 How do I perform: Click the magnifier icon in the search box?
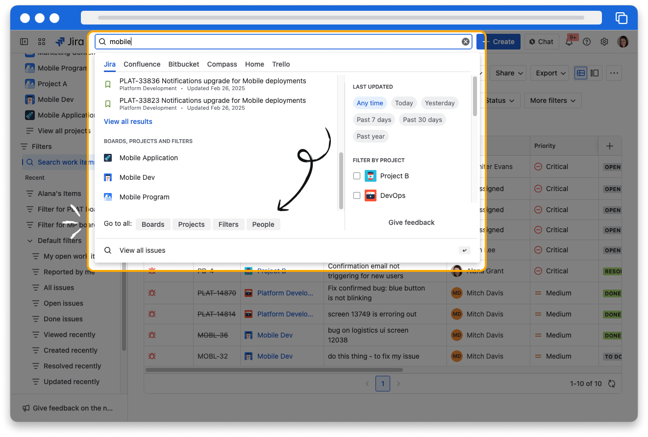[x=102, y=42]
